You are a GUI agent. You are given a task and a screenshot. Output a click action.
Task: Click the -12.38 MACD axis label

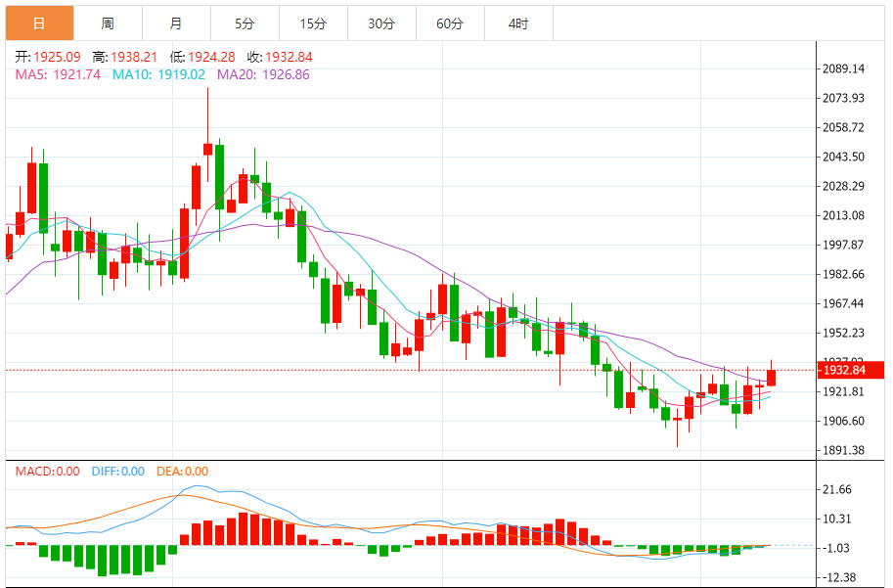(840, 578)
